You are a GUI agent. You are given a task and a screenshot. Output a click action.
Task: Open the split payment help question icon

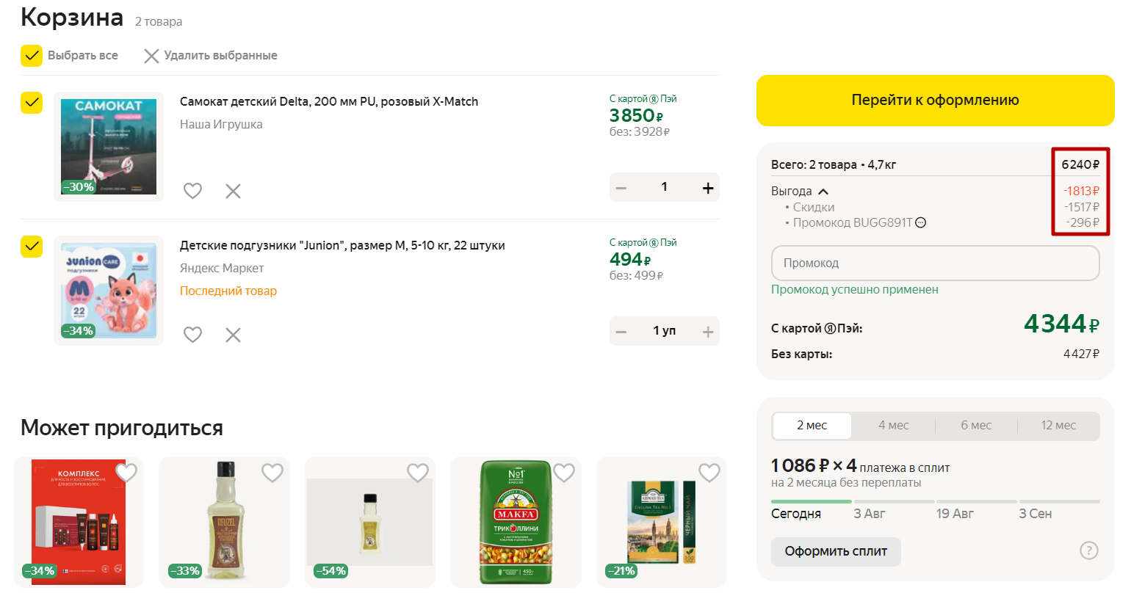[1089, 550]
